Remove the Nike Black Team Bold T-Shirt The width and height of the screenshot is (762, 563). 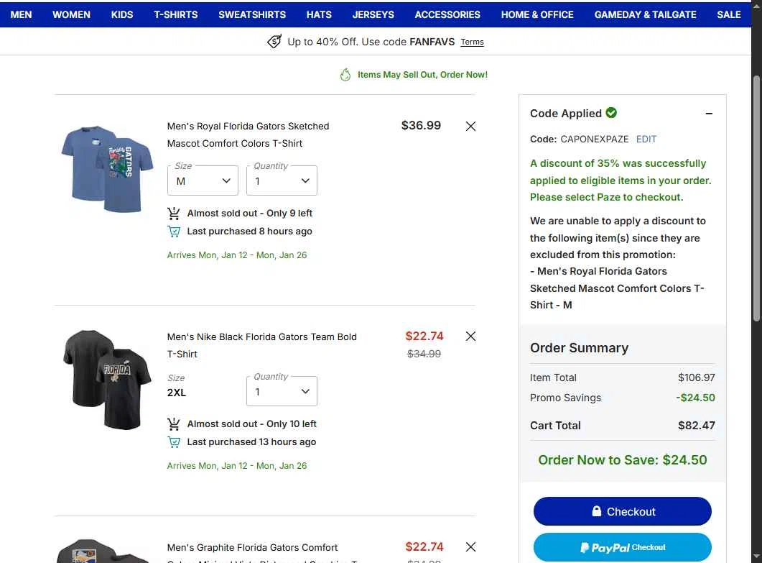[470, 337]
